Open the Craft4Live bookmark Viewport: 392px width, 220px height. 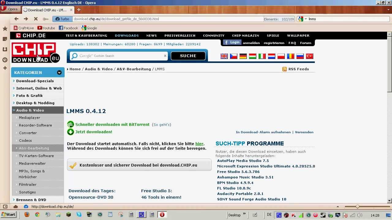point(24,28)
